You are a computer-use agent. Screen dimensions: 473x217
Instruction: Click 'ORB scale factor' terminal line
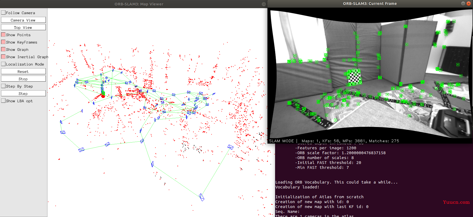pos(341,153)
